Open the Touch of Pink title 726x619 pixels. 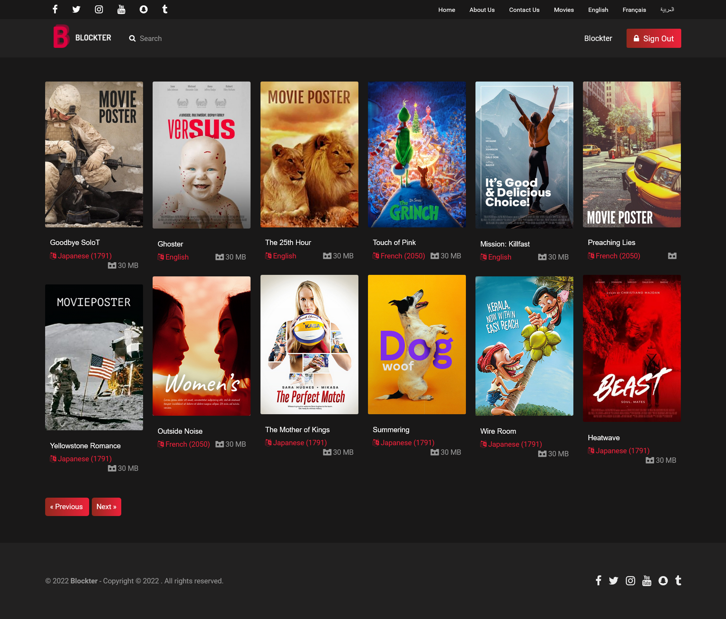(x=394, y=242)
